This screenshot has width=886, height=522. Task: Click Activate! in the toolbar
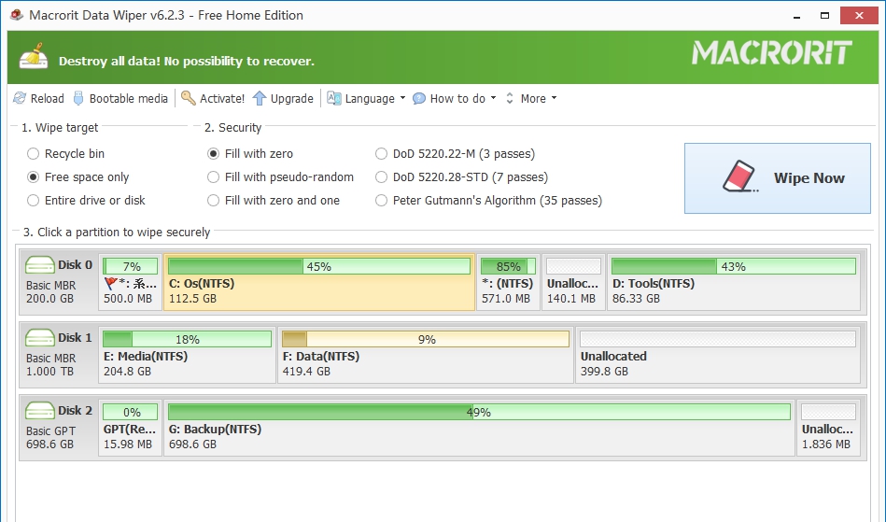[222, 98]
